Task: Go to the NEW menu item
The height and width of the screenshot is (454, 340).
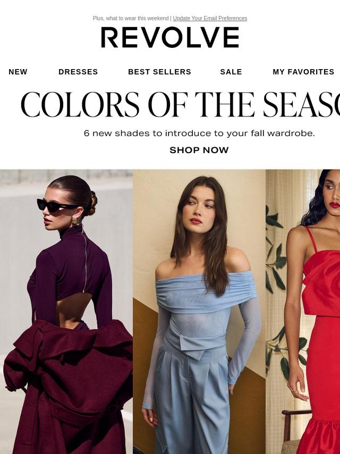Action: click(18, 72)
